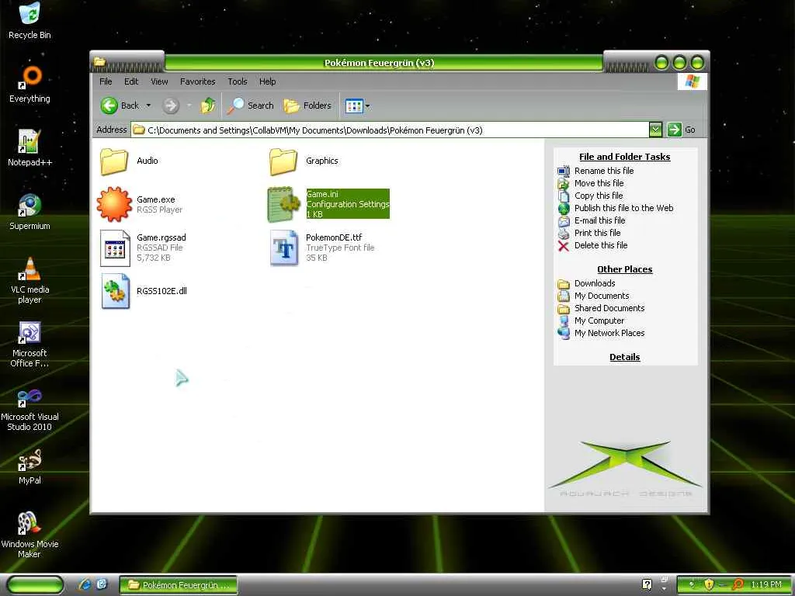Screen dimensions: 795x596
Task: Go to Downloads in Other Places
Action: 595,283
